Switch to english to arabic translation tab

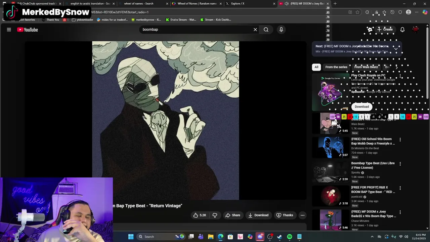90,3
